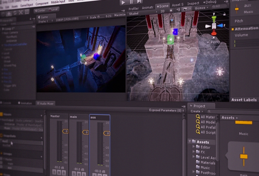Open the scene effects dropdown arrow
This screenshot has height=176, width=259.
pos(190,9)
